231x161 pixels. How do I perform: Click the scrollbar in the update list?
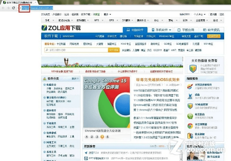[181, 155]
